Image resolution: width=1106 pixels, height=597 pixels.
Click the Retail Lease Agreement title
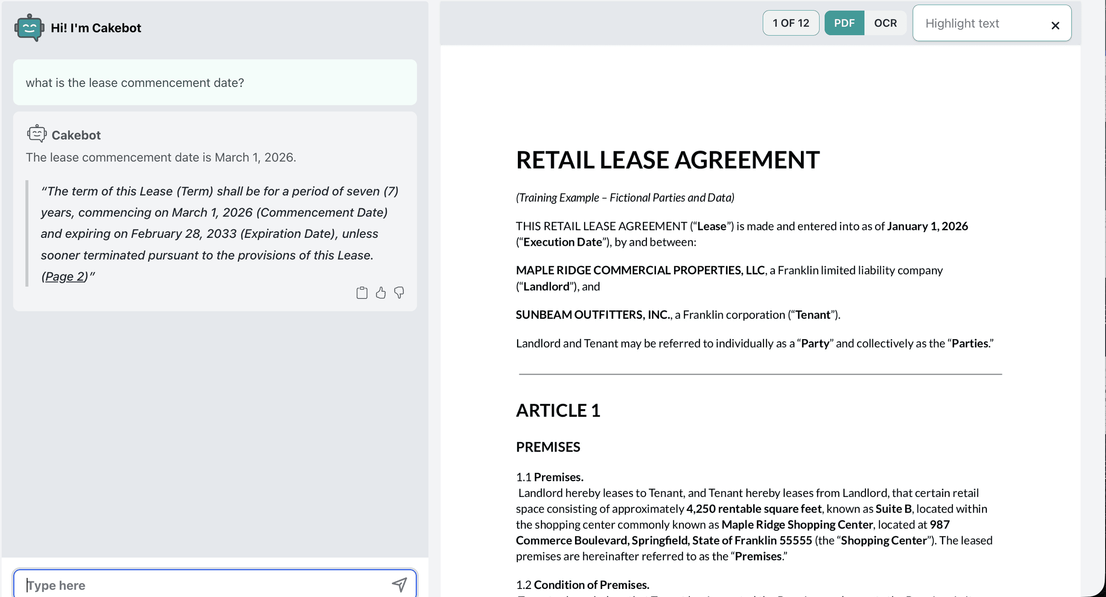(x=667, y=160)
